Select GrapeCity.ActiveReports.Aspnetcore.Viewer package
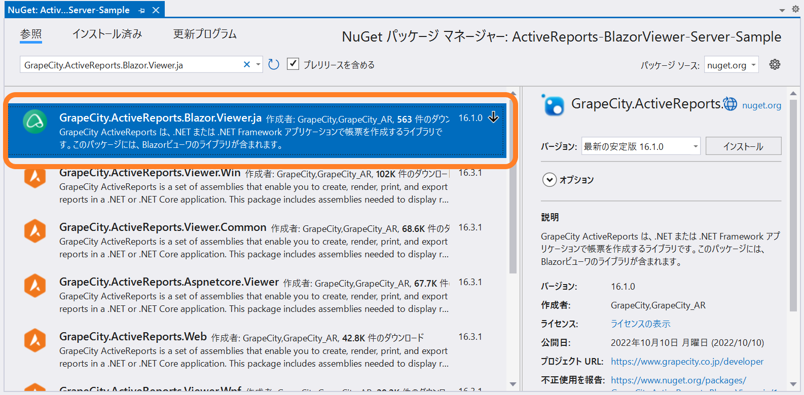The height and width of the screenshot is (395, 804). 257,295
